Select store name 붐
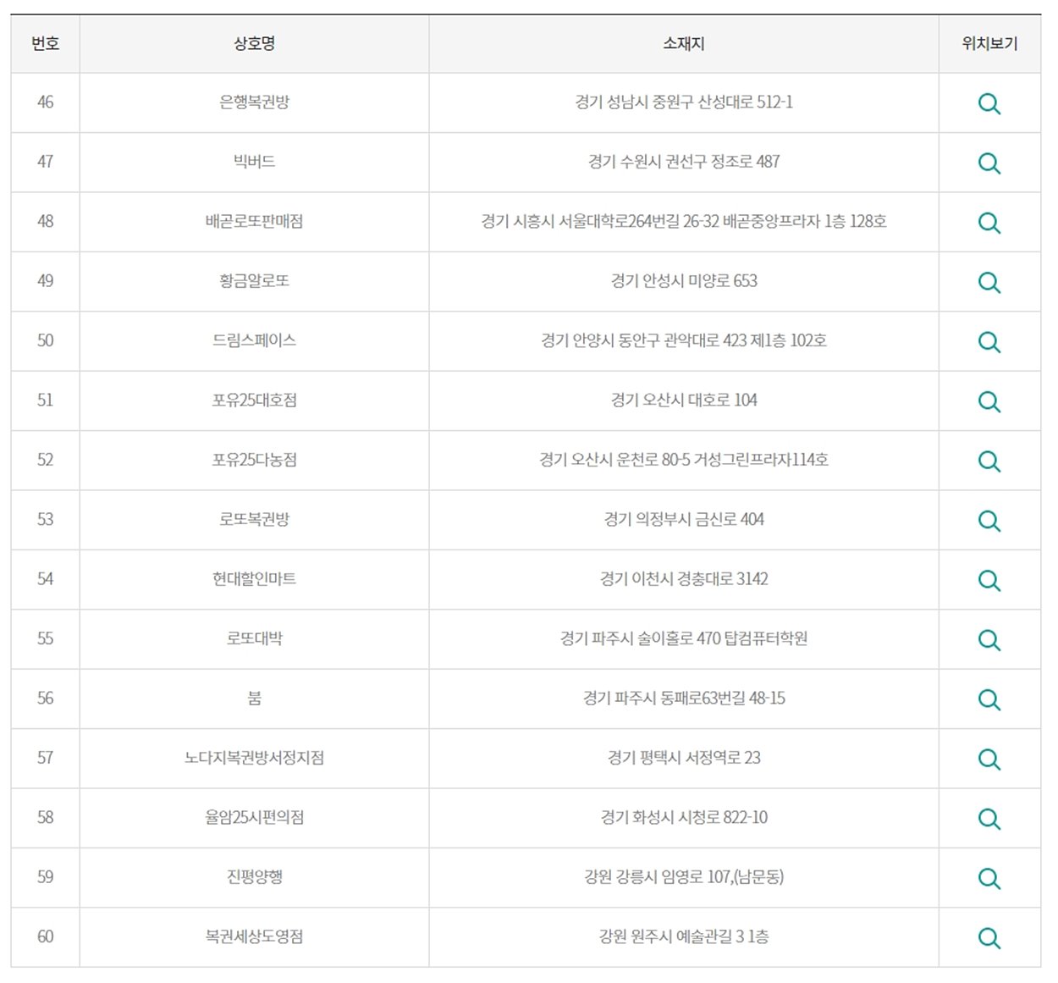The height and width of the screenshot is (983, 1058). [x=254, y=698]
